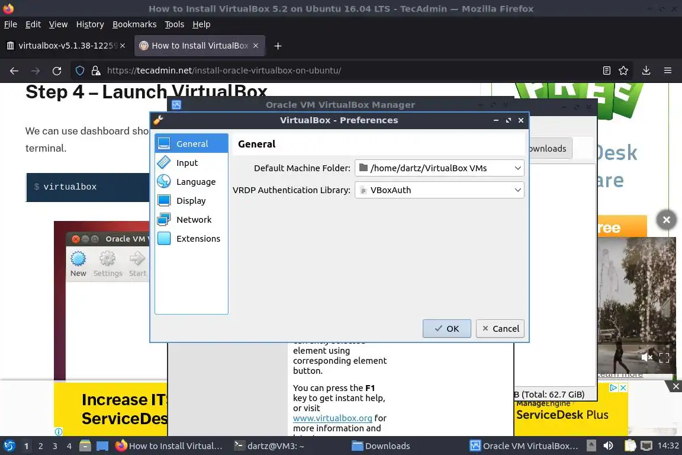682x455 pixels.
Task: Close the How to Install VirtualBox tab
Action: pyautogui.click(x=256, y=46)
